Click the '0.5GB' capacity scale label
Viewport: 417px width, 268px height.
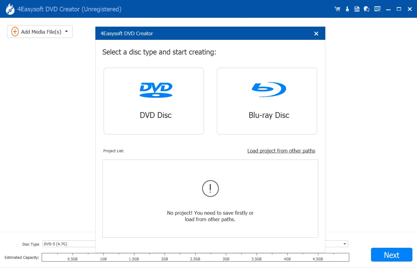73,259
